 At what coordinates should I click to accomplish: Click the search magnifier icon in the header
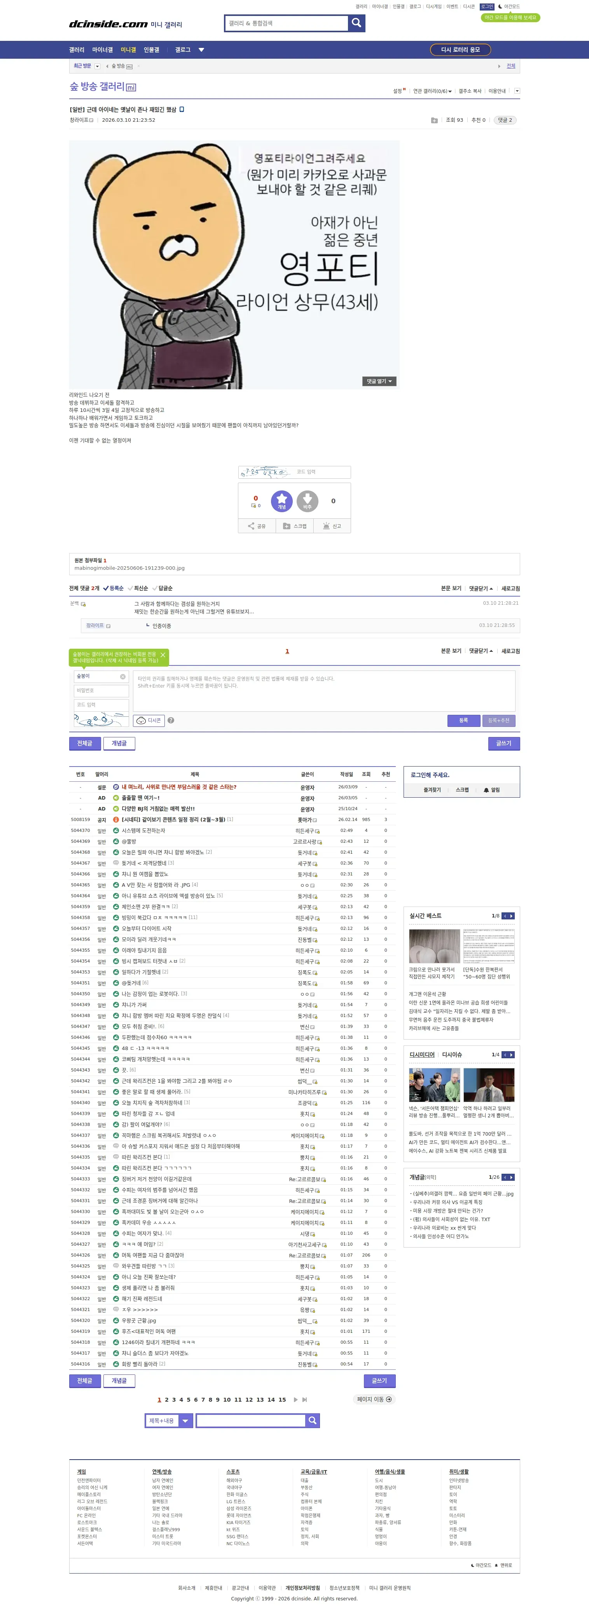[x=356, y=23]
